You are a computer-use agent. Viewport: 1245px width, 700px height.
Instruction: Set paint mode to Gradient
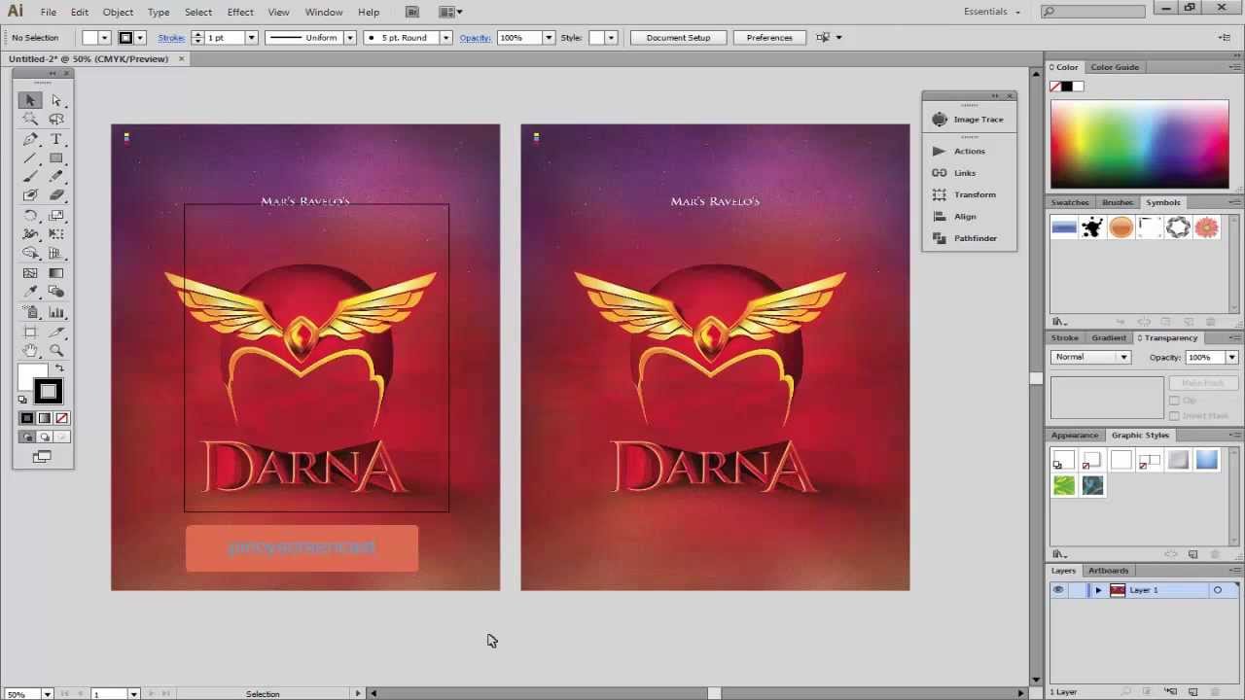coord(45,418)
